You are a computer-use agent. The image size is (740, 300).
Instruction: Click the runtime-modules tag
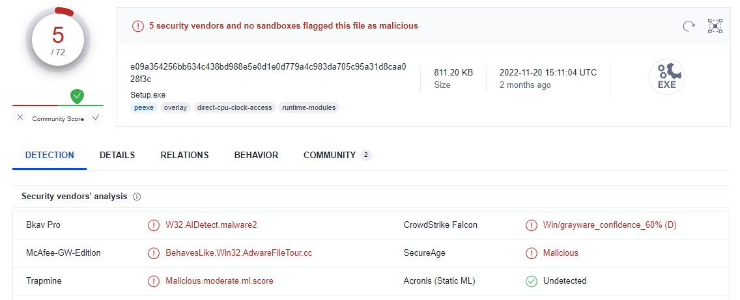pos(309,107)
